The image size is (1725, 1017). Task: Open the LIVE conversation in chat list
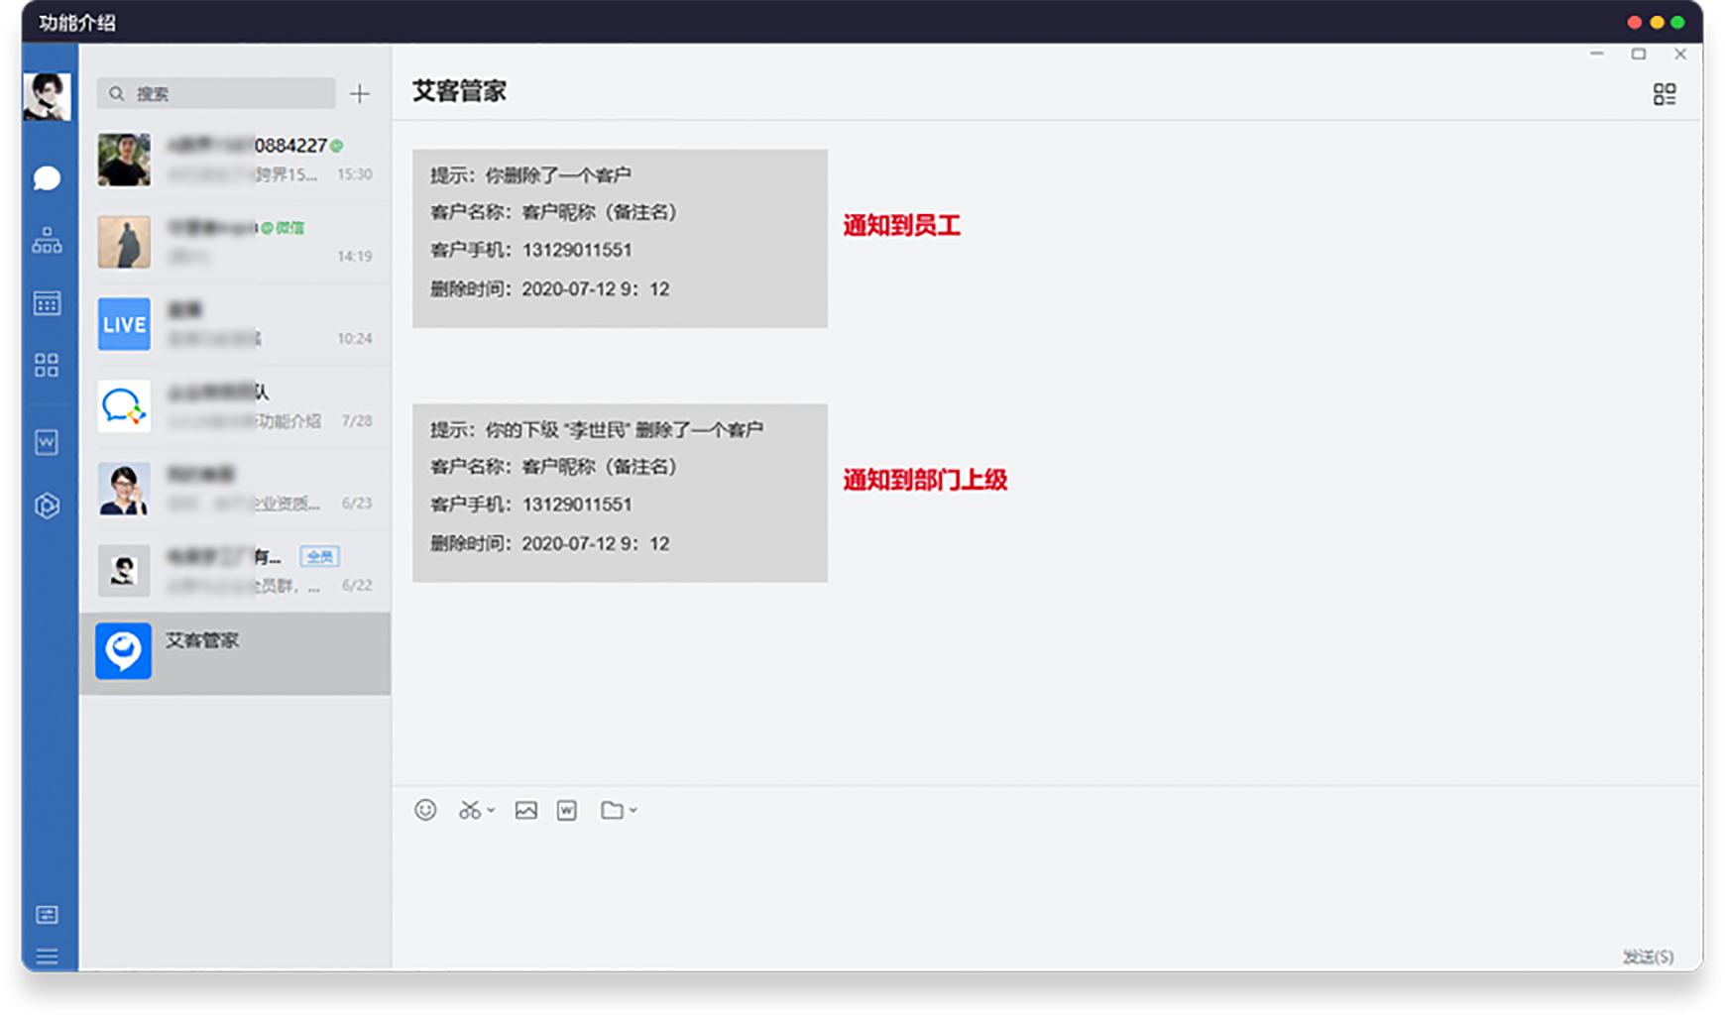point(235,324)
